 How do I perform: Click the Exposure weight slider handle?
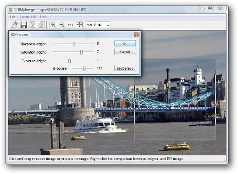point(69,61)
